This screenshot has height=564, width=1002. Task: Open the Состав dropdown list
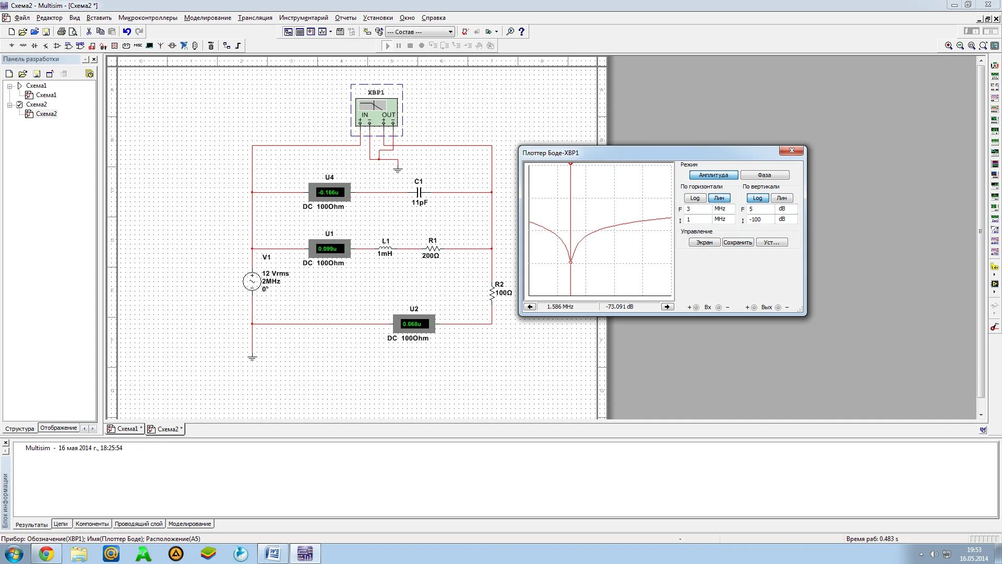[x=450, y=32]
